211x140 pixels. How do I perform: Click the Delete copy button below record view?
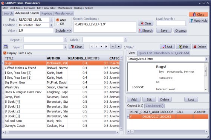click(x=165, y=99)
